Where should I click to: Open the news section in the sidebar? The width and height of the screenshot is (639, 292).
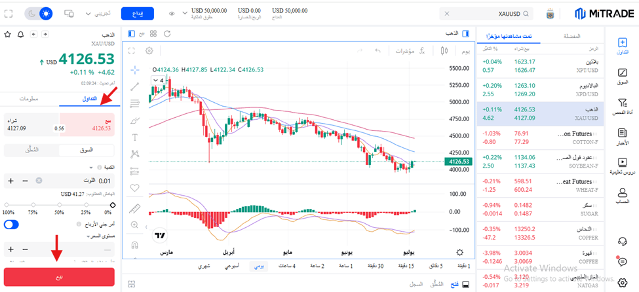point(623,136)
